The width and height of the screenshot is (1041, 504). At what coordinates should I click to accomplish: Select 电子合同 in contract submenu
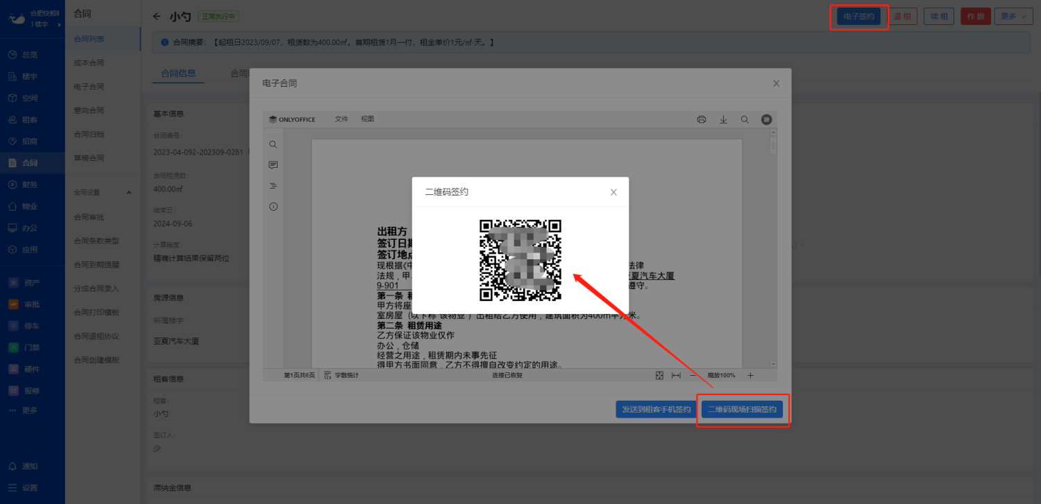click(103, 87)
